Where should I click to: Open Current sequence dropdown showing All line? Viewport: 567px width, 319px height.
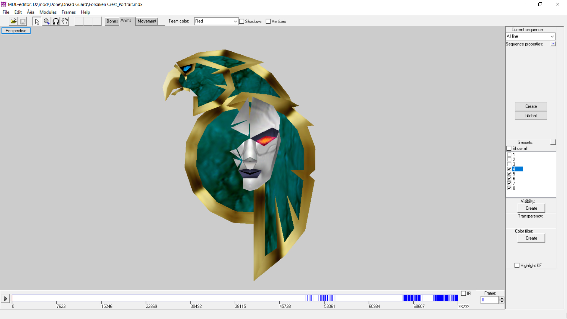click(531, 36)
